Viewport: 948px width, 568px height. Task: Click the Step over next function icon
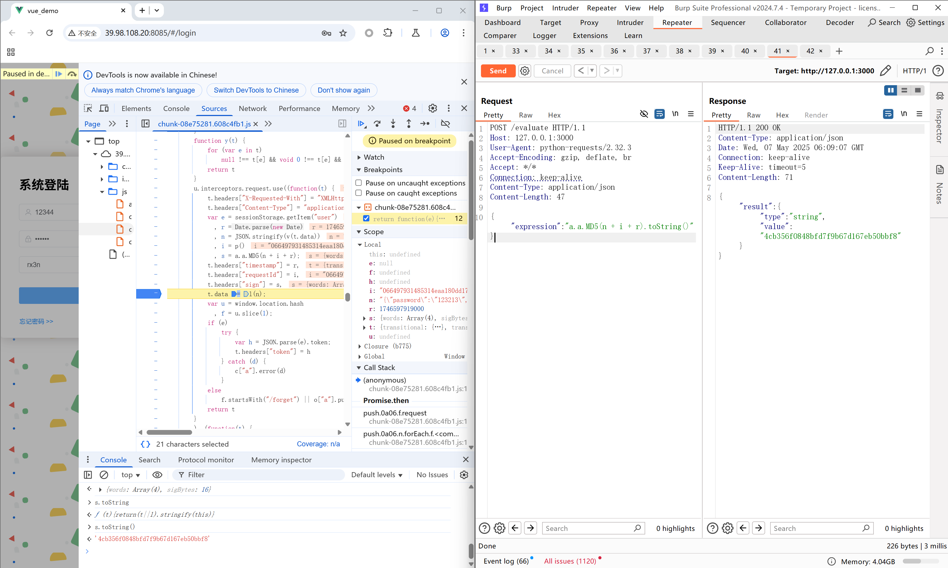click(377, 124)
